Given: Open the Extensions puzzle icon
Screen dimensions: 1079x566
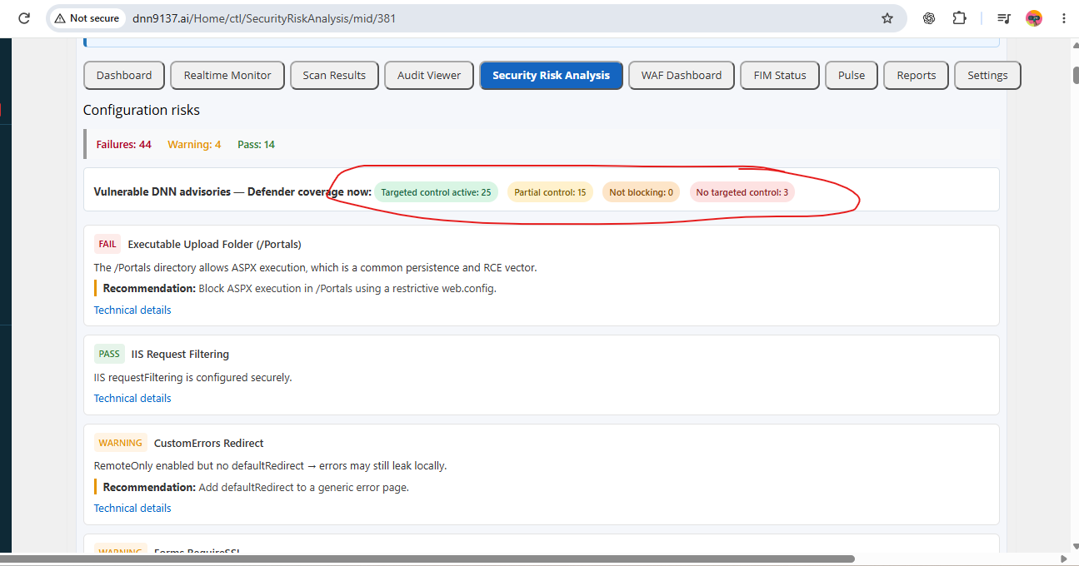Looking at the screenshot, I should (959, 17).
